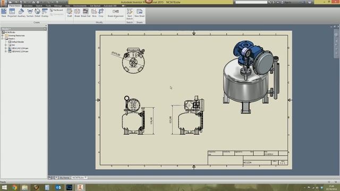Click the Nailboard tool
The width and height of the screenshot is (340, 191).
[x=56, y=10]
